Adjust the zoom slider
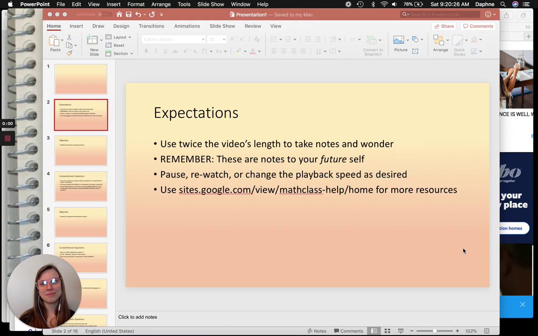 [434, 331]
